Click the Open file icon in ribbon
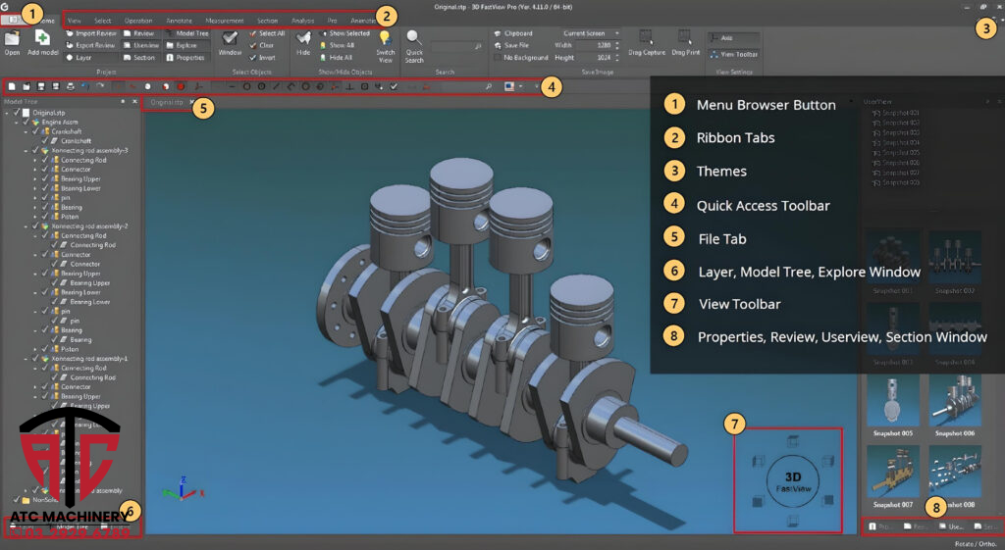 click(12, 39)
